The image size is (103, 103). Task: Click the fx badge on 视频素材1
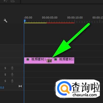coord(28,59)
